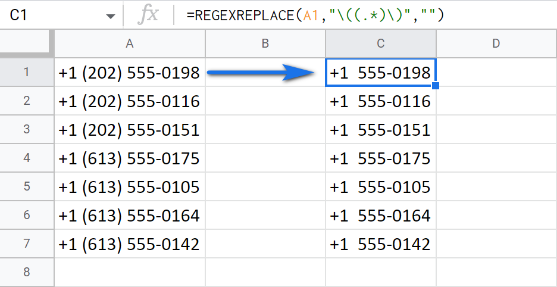Select row 2 header
Image resolution: width=557 pixels, height=287 pixels.
(x=27, y=101)
